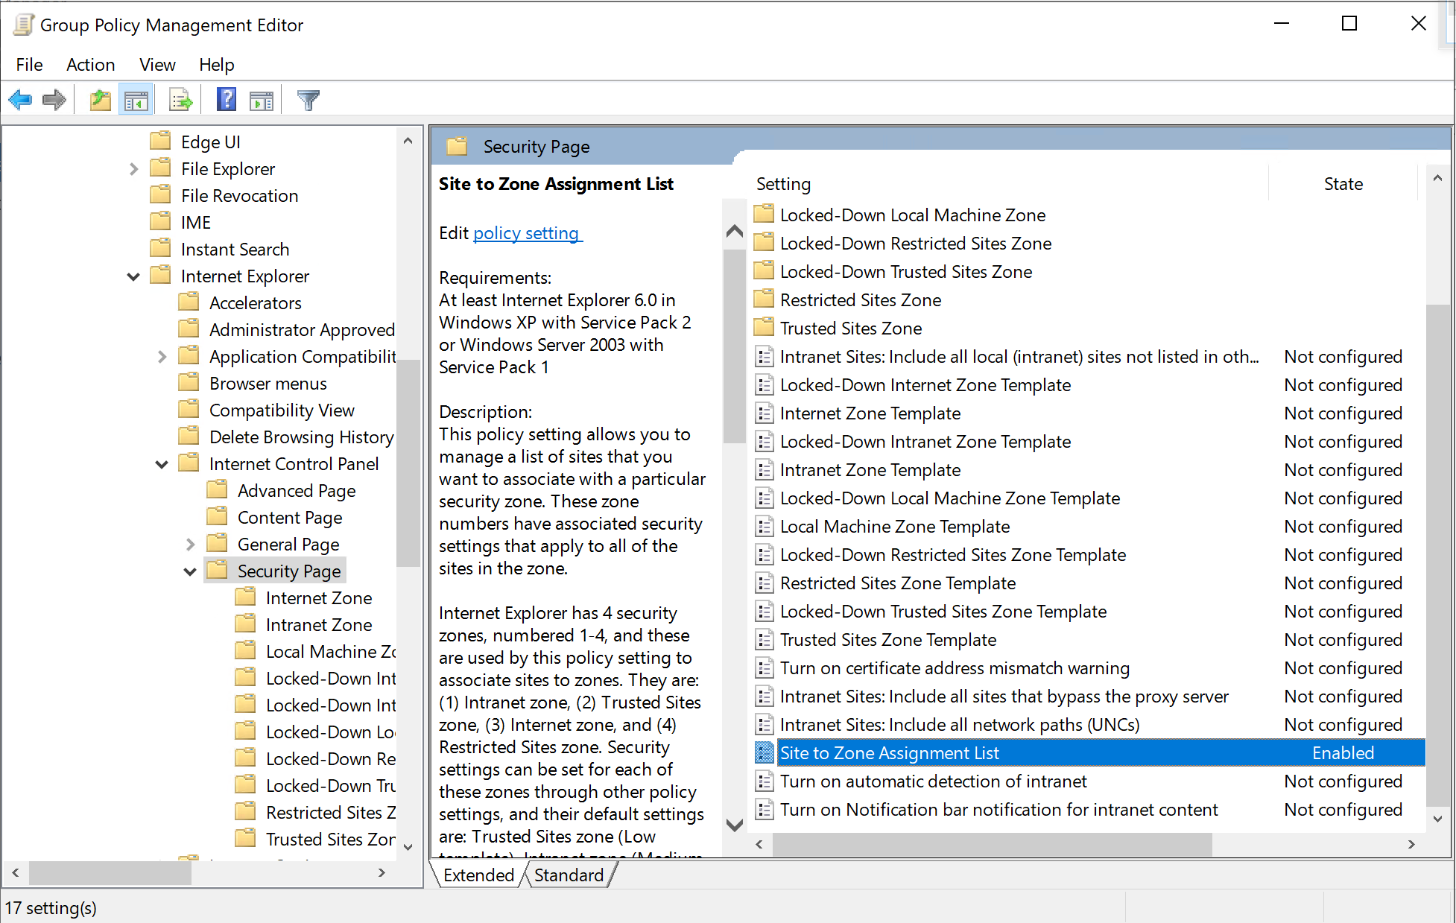1456x923 pixels.
Task: Click the Enabled state of Site to Zone
Action: [1343, 753]
